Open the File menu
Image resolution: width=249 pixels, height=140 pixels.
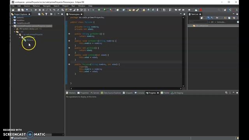click(x=13, y=6)
